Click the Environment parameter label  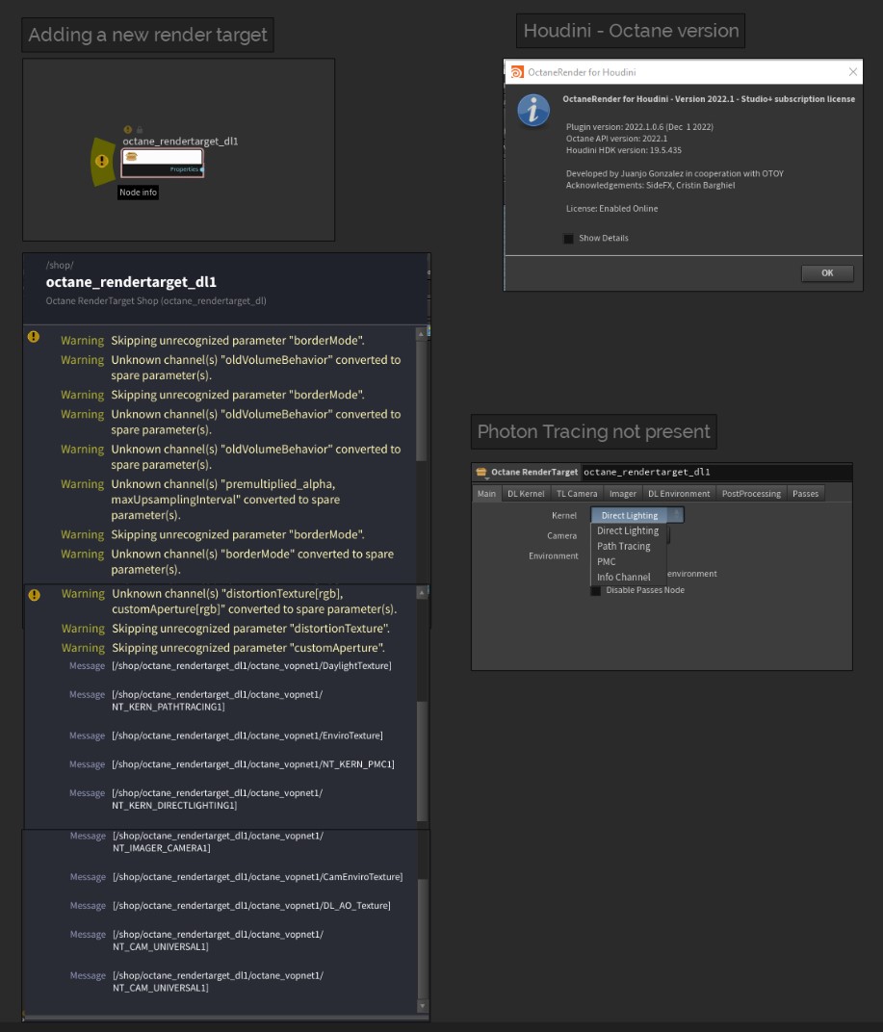tap(553, 556)
